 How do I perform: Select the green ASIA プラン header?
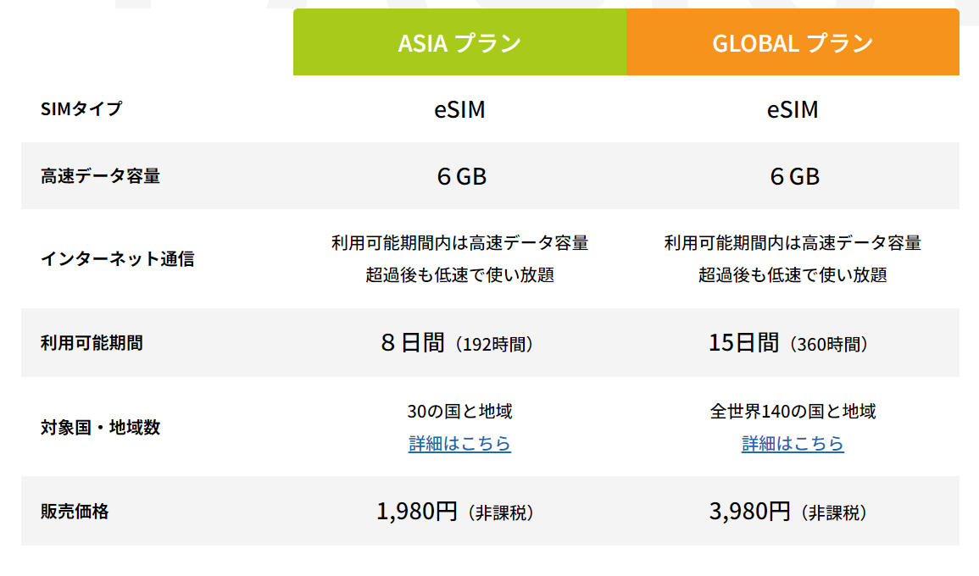(459, 43)
